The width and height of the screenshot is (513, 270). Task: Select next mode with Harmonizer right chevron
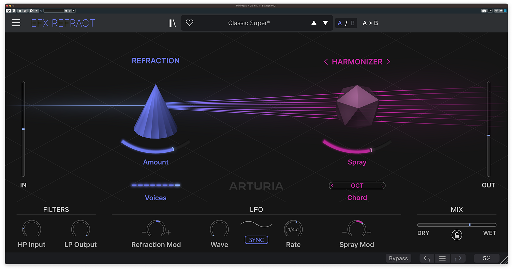pos(388,62)
